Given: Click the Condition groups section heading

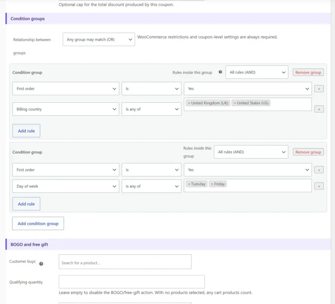Looking at the screenshot, I should 28,19.
